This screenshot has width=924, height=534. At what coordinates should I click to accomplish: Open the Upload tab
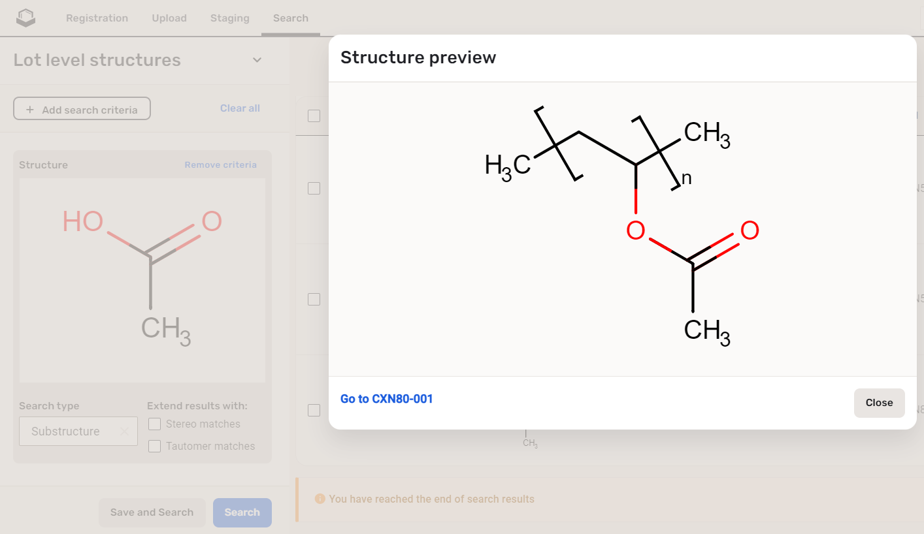click(x=169, y=18)
